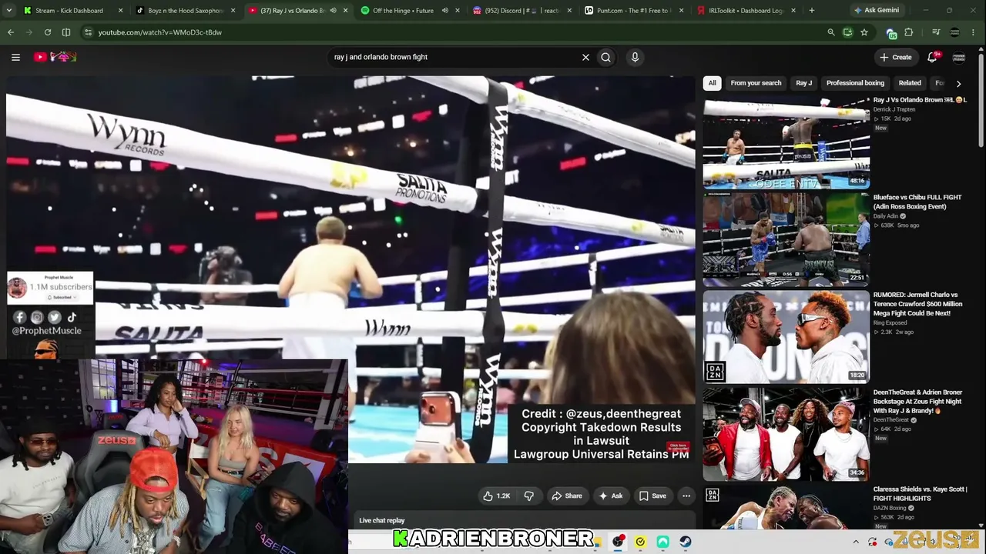Open the YouTube guide hamburger menu
This screenshot has width=986, height=554.
click(x=15, y=57)
